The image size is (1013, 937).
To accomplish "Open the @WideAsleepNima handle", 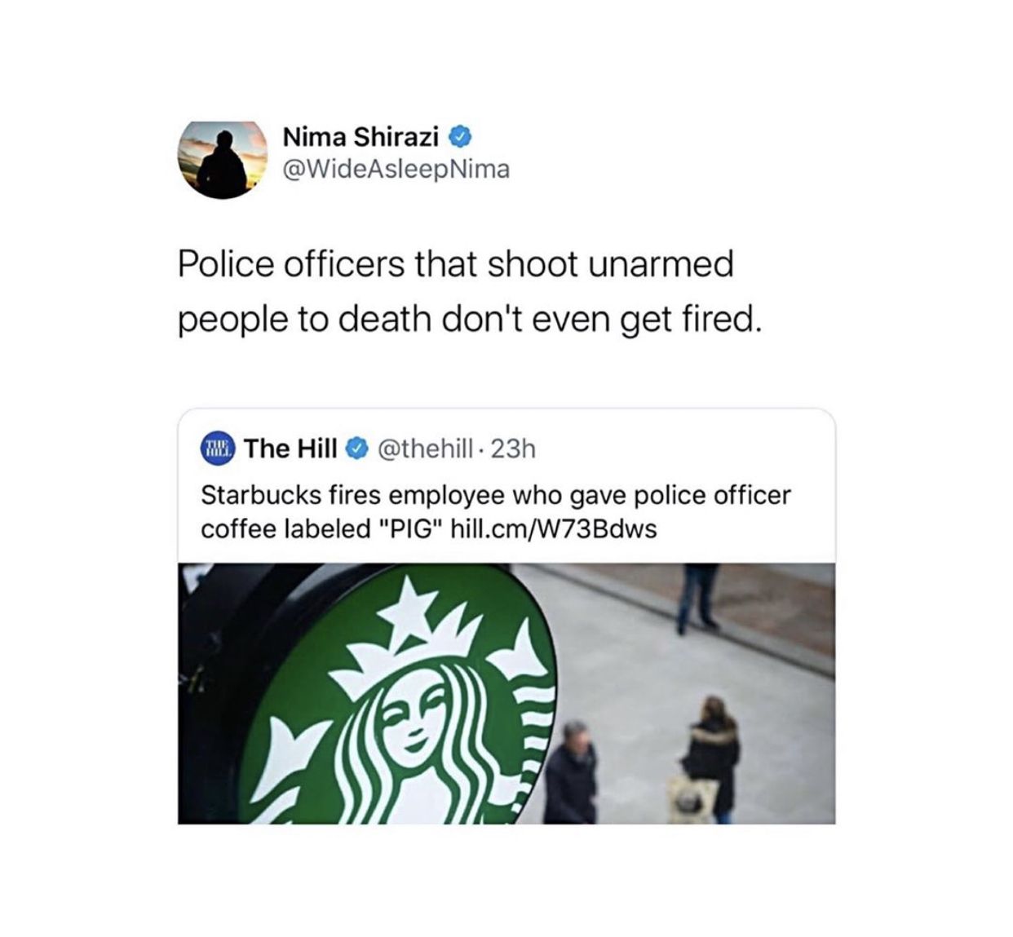I will click(x=396, y=169).
